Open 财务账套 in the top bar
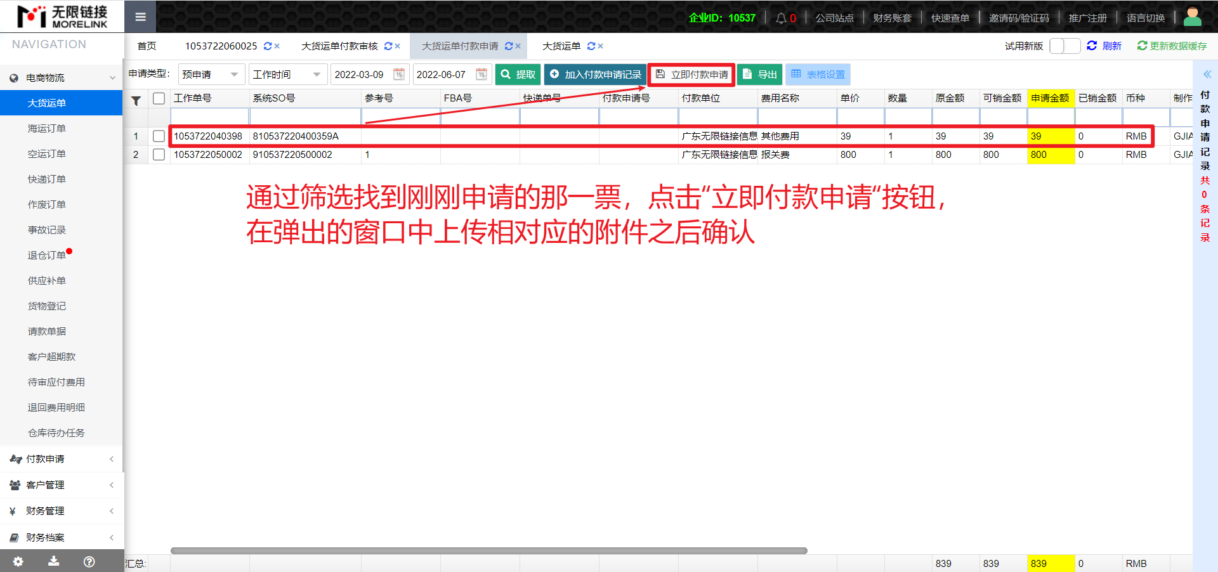The image size is (1218, 572). pyautogui.click(x=892, y=18)
